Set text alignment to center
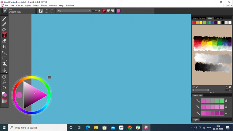The width and height of the screenshot is (233, 131). pyautogui.click(x=108, y=11)
